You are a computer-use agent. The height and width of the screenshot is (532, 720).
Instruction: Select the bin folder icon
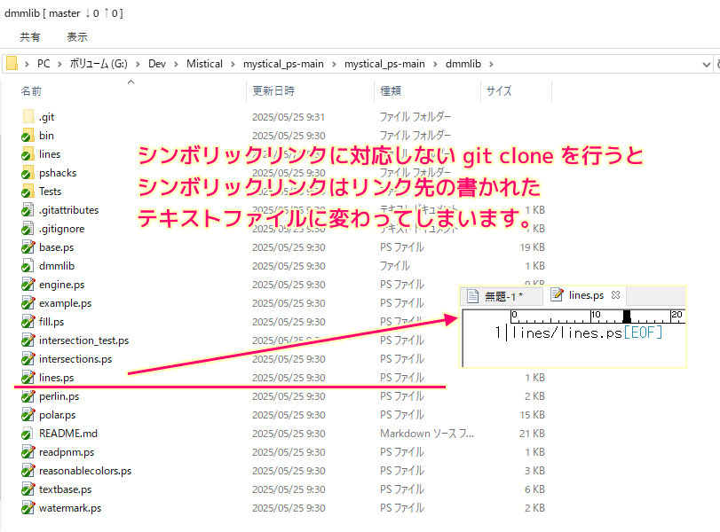[28, 136]
